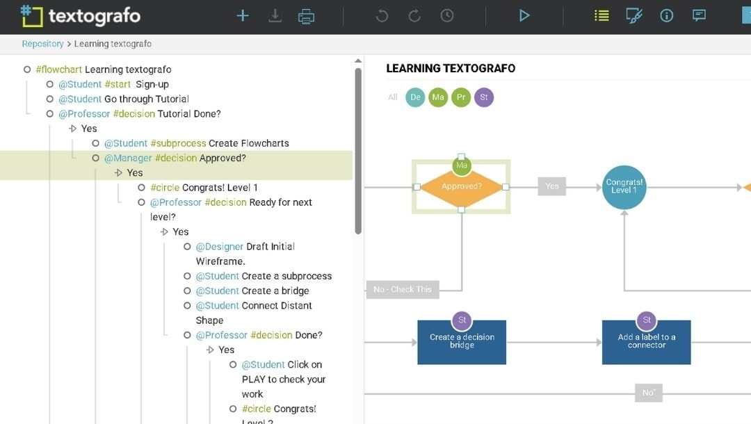
Task: Click the Ma badge on Approved? shape
Action: click(462, 165)
